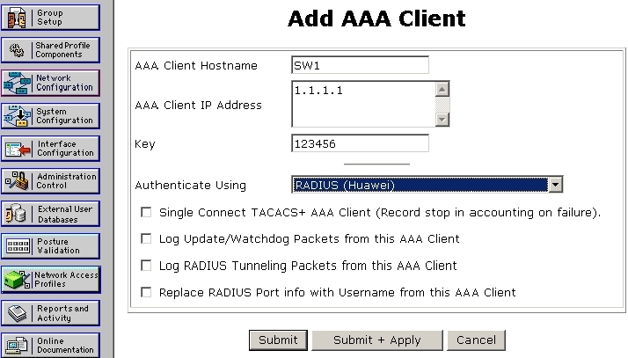Cancel adding the AAA client
This screenshot has height=358, width=628.
[476, 340]
